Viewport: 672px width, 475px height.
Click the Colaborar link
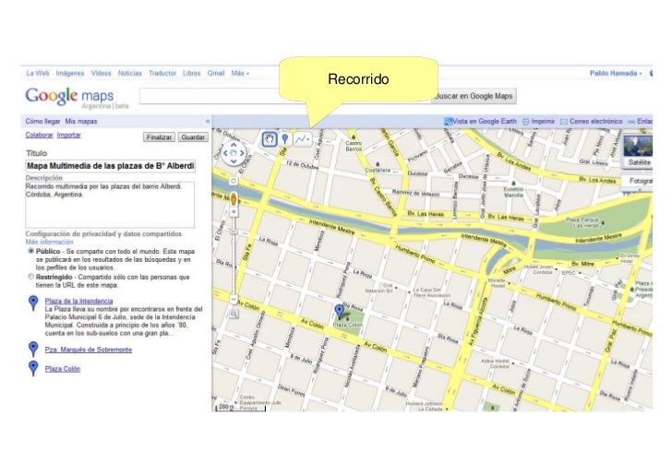[39, 135]
